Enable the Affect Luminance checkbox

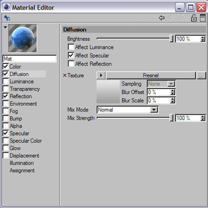[71, 47]
